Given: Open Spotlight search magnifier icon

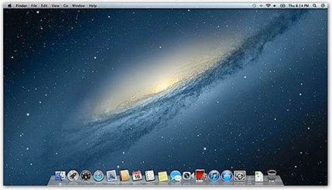Looking at the screenshot, I should click(315, 6).
